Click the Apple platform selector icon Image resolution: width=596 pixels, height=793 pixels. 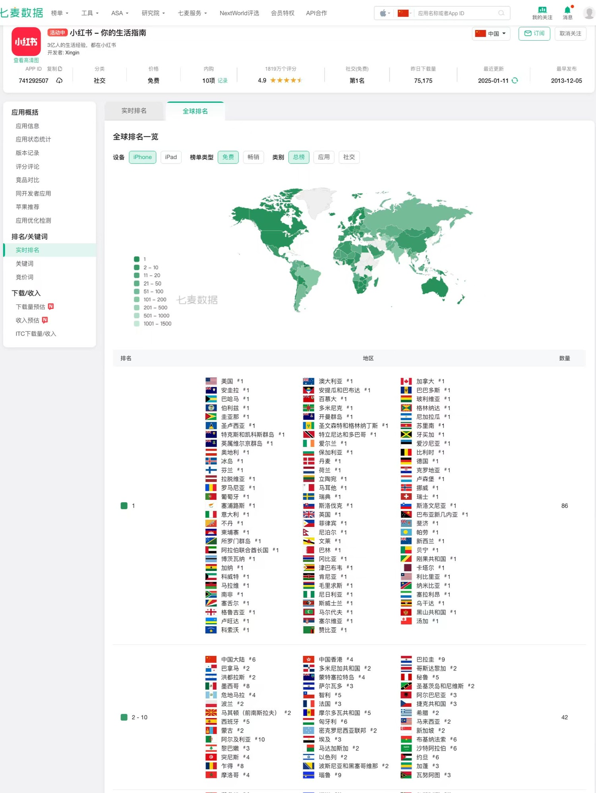[383, 13]
